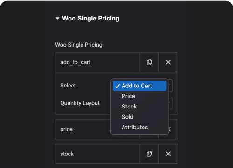Open the Quantity Layout dropdown
This screenshot has width=233, height=168.
(x=171, y=103)
